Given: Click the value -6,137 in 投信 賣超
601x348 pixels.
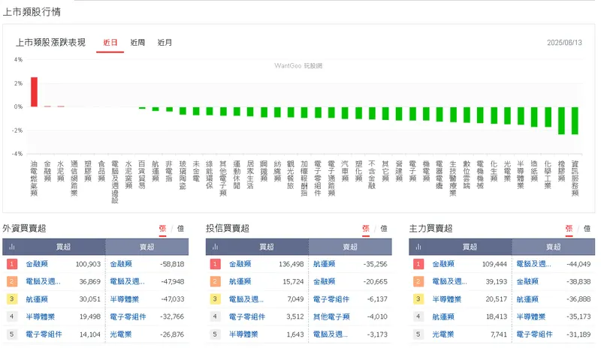Looking at the screenshot, I should [x=377, y=299].
